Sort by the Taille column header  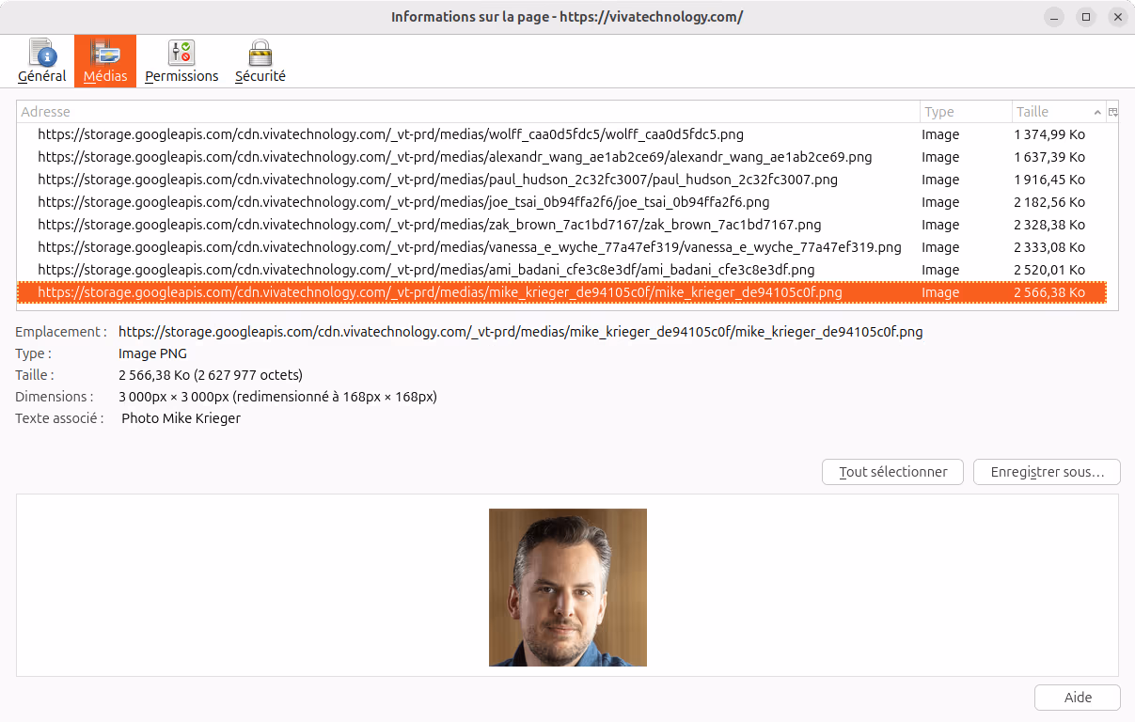[x=1059, y=112]
